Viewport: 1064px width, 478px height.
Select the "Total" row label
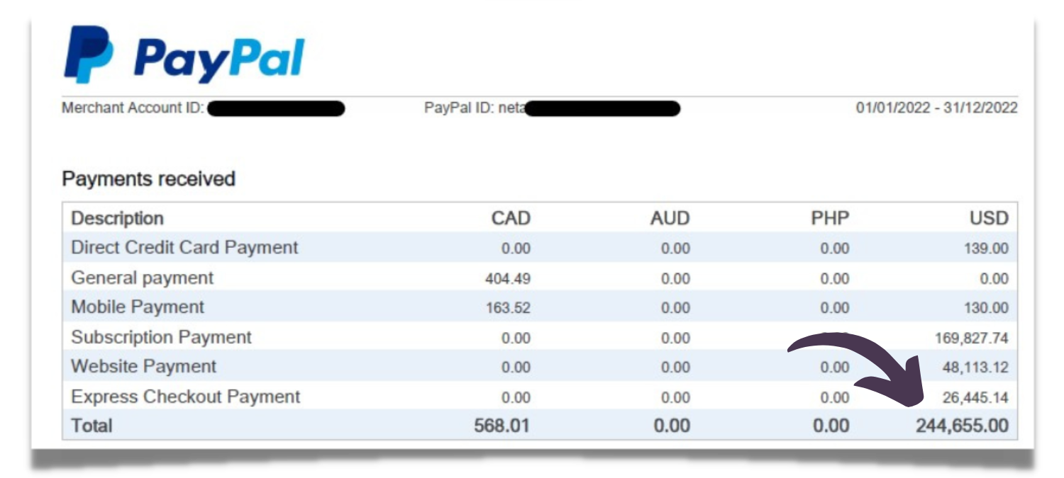92,426
